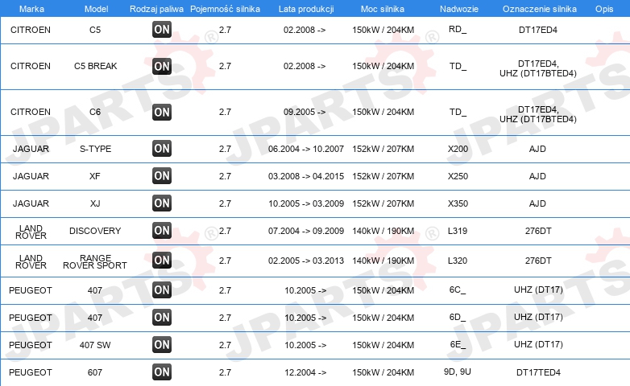Select the C5 BREAK model cell
630x386 pixels.
(96, 66)
